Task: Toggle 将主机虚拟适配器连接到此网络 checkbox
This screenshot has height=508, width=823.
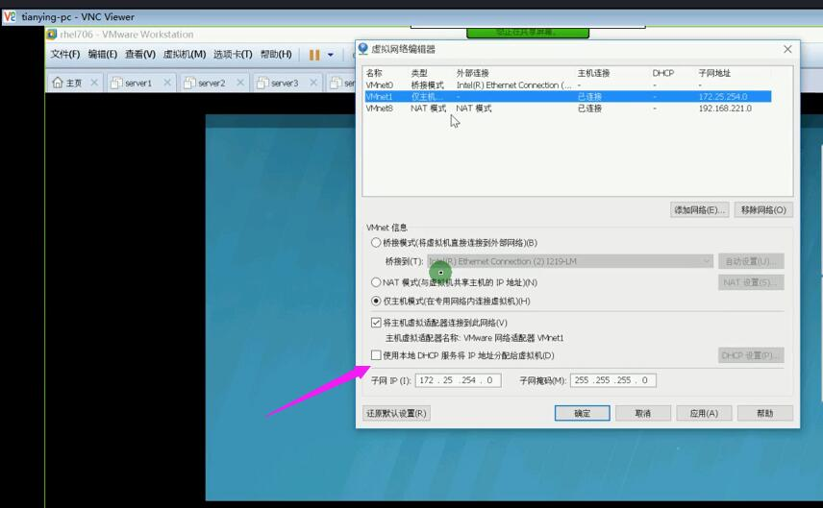Action: click(376, 323)
